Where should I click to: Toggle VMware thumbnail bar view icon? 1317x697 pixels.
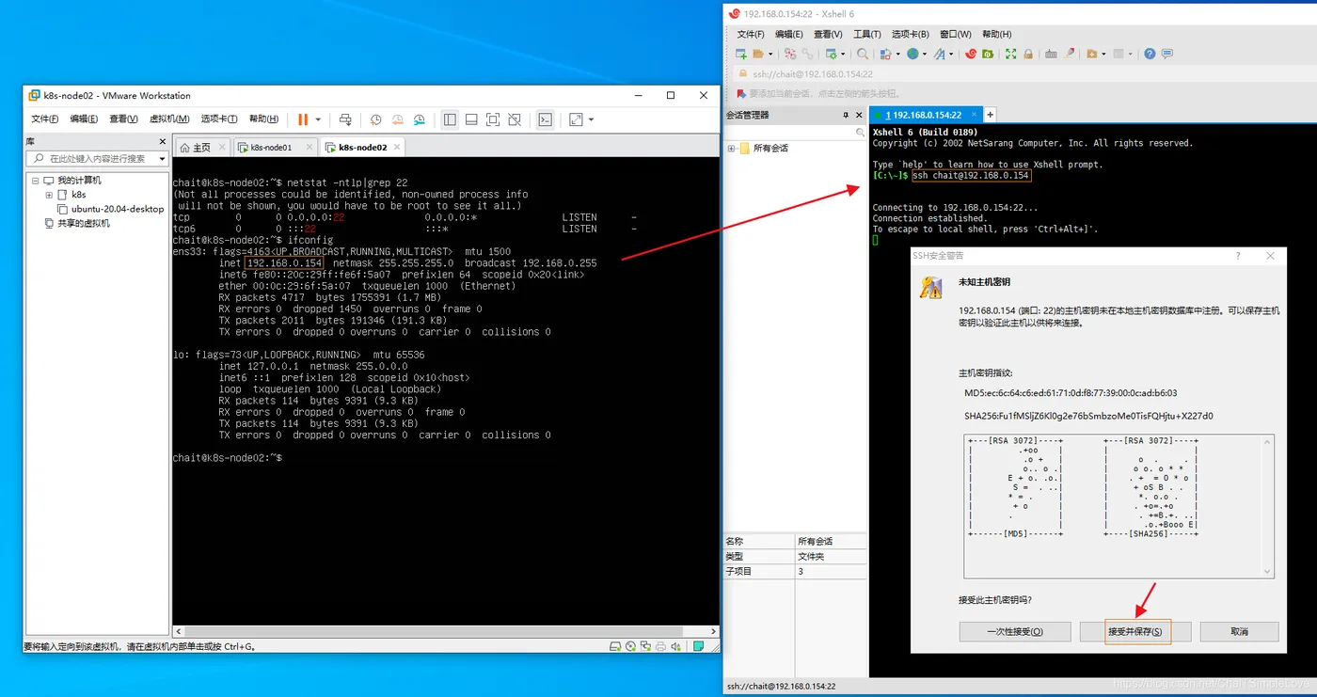(x=471, y=119)
